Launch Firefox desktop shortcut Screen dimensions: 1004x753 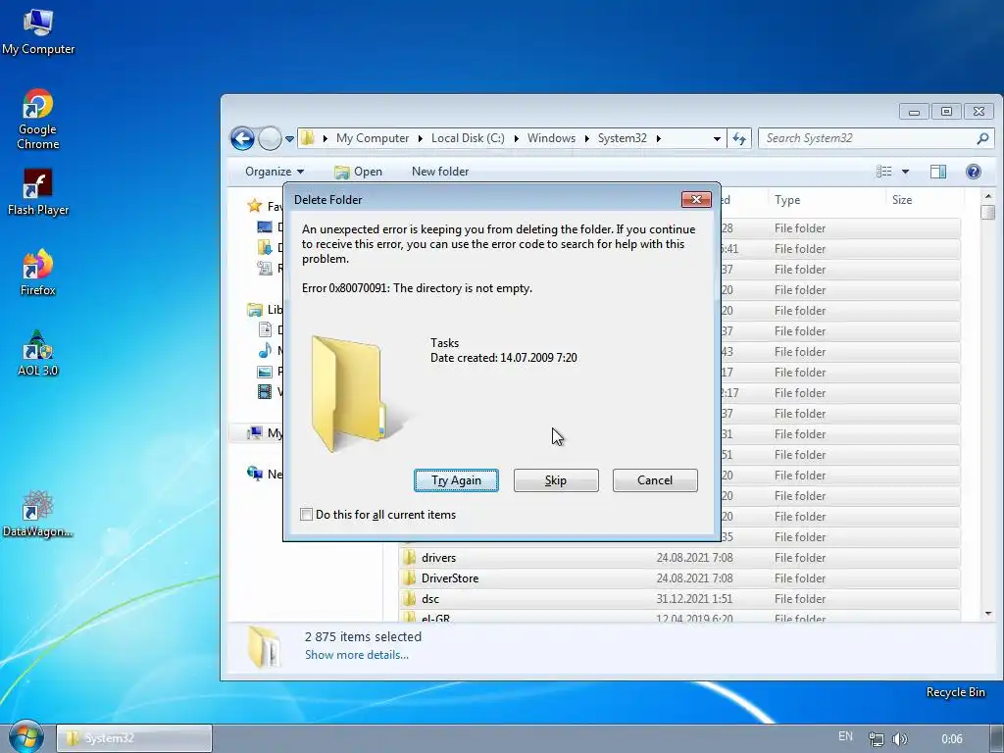pyautogui.click(x=38, y=273)
